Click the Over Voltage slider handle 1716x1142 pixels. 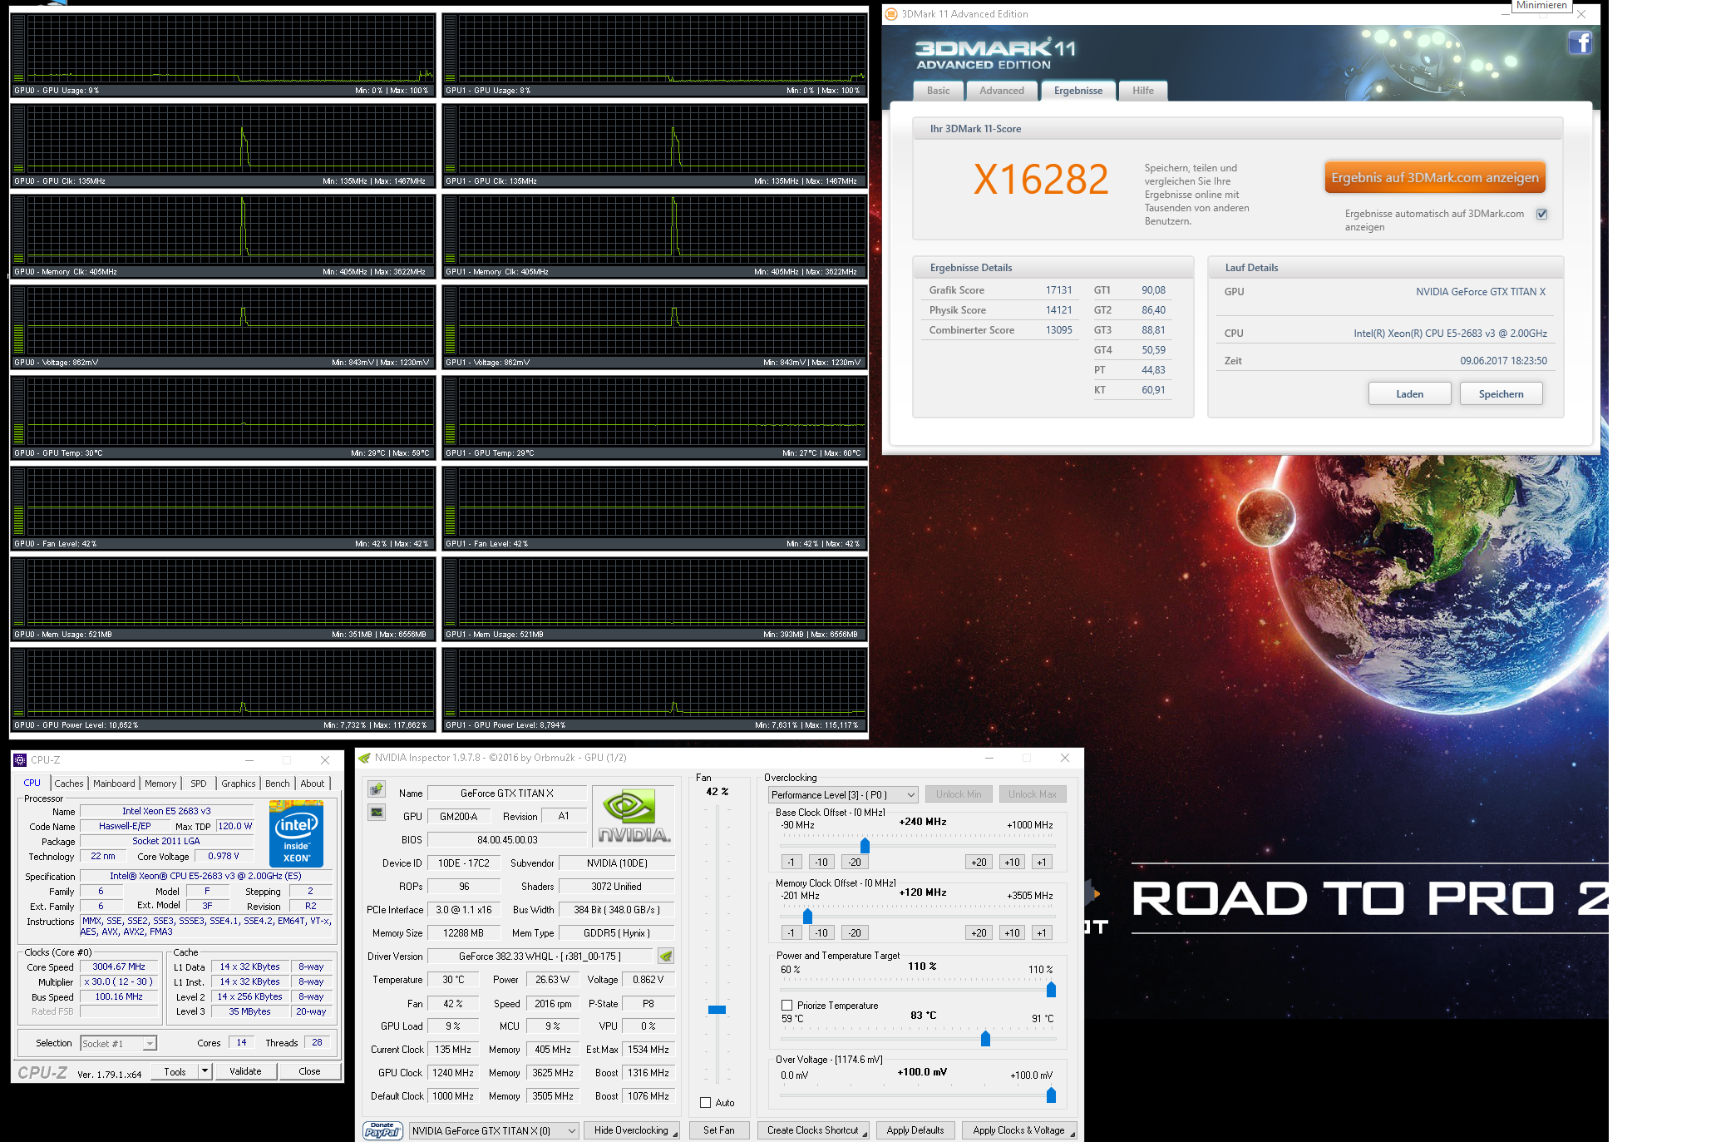(1051, 1095)
